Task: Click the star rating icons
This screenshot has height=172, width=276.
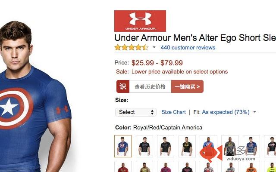Action: coord(132,47)
